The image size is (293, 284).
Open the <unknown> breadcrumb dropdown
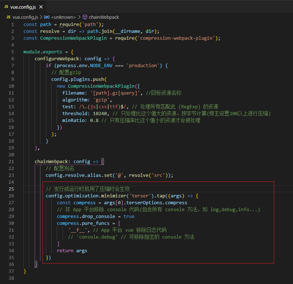pyautogui.click(x=63, y=17)
